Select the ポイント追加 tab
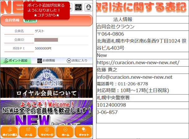189x139 pixels. pyautogui.click(x=15, y=61)
